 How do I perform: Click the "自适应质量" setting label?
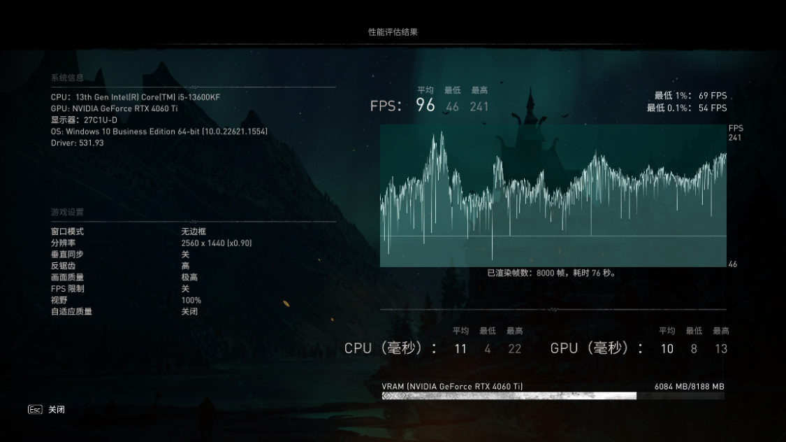71,311
